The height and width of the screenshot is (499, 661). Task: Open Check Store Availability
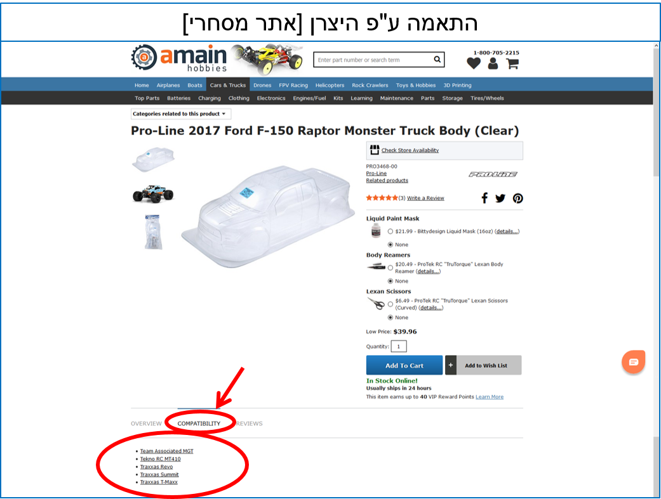[x=410, y=150]
